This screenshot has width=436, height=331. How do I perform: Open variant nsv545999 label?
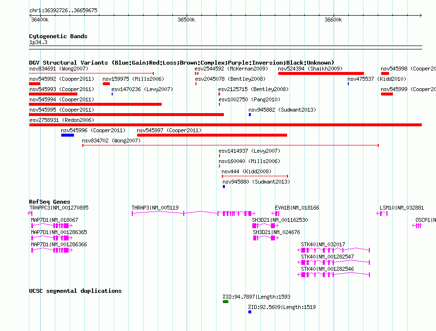(x=408, y=89)
